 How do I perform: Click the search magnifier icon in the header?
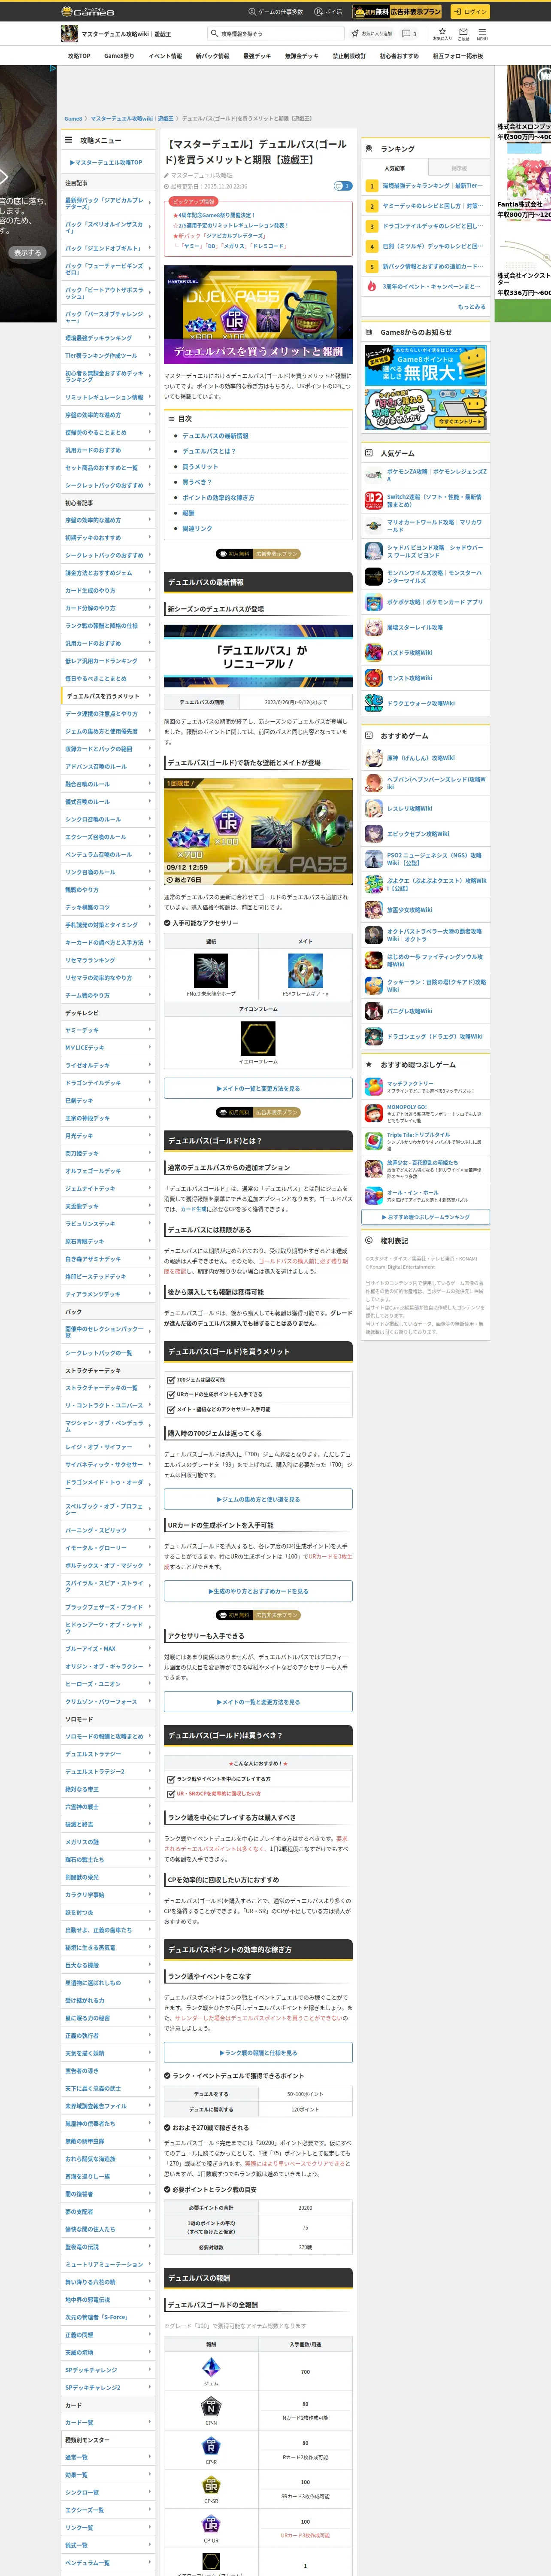click(215, 33)
